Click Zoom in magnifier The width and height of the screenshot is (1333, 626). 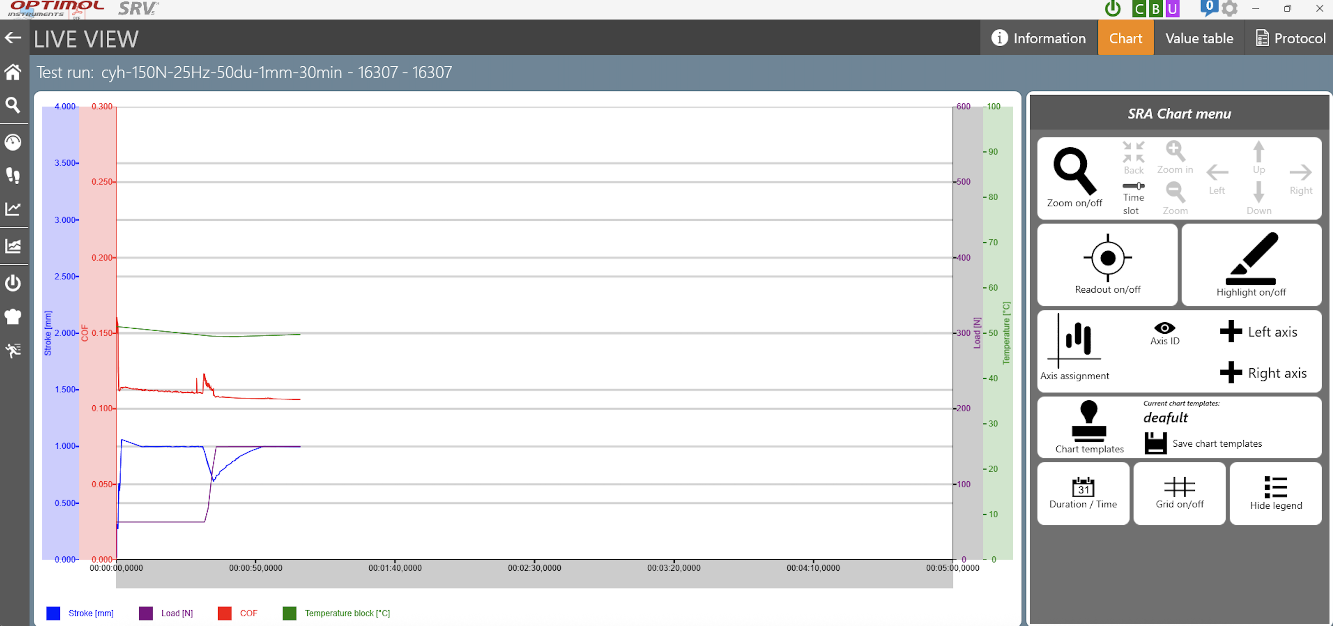1175,158
